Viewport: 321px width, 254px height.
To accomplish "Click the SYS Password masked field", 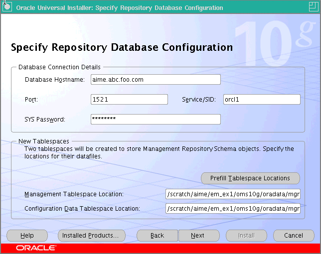I will coord(156,119).
